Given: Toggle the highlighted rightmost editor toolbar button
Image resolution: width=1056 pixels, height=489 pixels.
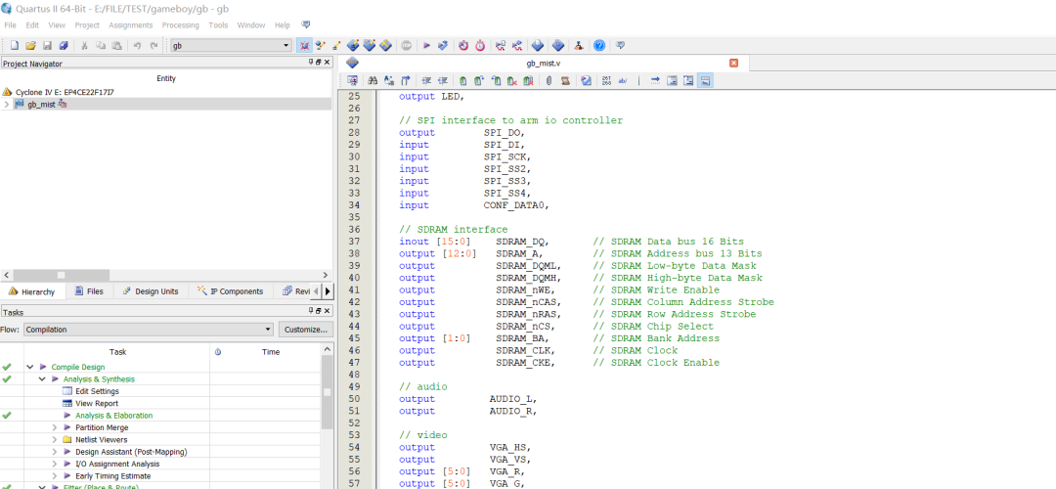Looking at the screenshot, I should [x=705, y=81].
